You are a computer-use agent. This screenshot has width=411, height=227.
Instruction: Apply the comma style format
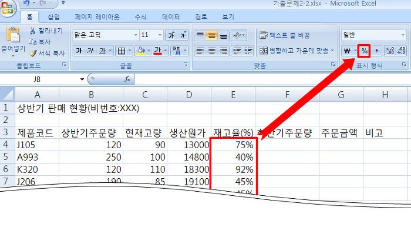(376, 51)
